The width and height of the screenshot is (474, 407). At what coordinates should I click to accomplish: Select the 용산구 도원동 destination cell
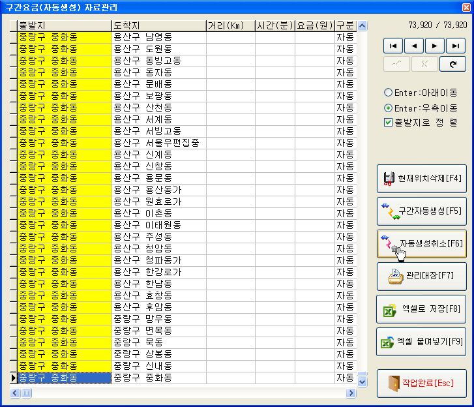[159, 50]
